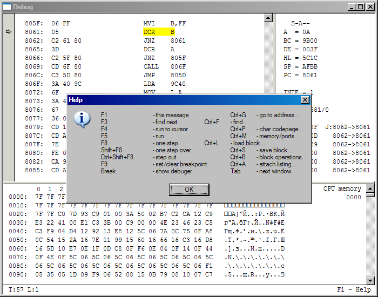Select the JNZ 8061 instruction
The height and width of the screenshot is (297, 378).
click(165, 40)
